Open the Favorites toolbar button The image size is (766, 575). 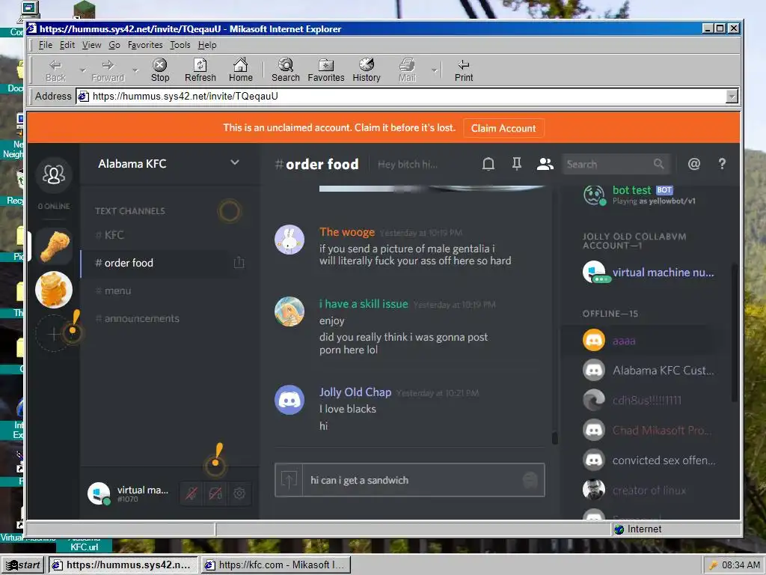[326, 70]
